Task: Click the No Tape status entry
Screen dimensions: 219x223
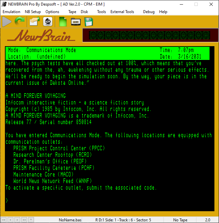Action: (x=180, y=220)
